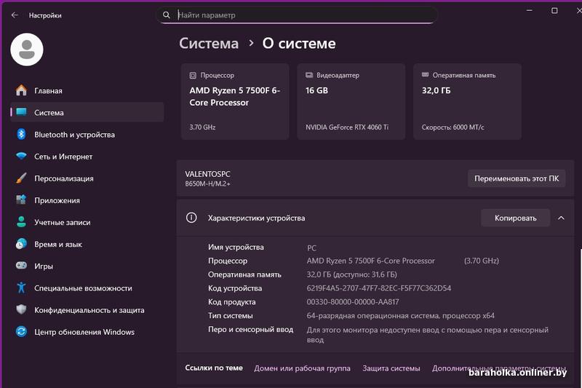Open Защита системы link
582x388 pixels.
click(x=391, y=368)
